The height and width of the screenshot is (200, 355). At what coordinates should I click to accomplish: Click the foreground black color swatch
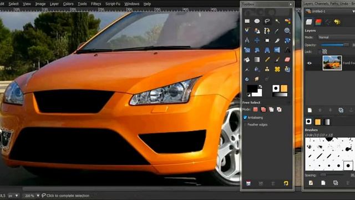pyautogui.click(x=252, y=89)
